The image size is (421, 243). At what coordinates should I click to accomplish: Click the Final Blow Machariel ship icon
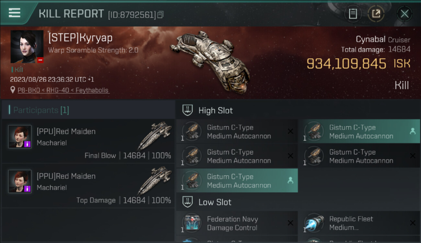[154, 135]
